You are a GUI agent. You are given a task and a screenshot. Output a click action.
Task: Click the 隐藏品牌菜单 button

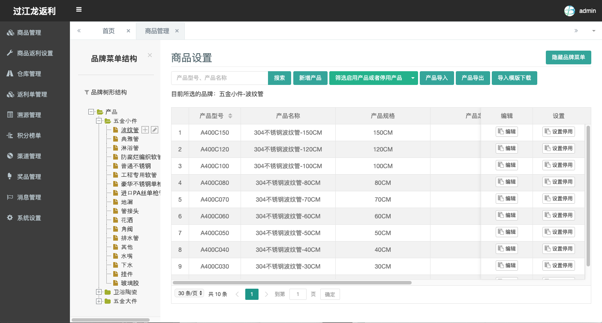pos(569,57)
